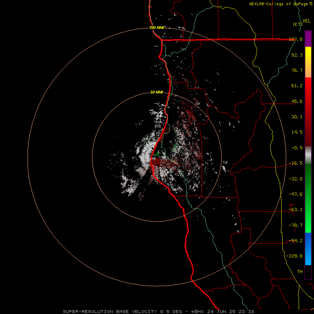Click the 100 NMI range ring label

(x=157, y=28)
